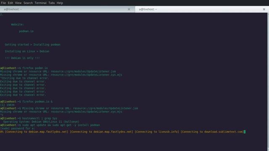269x151 pixels.
Task: Click '^CExiting due to channel error.' line
Action: coord(24,78)
